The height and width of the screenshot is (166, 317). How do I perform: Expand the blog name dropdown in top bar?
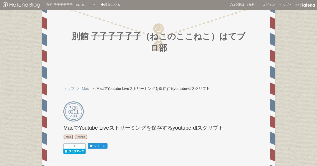(x=71, y=5)
